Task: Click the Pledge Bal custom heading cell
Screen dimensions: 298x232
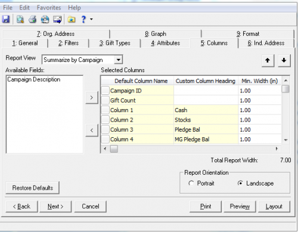Action: pyautogui.click(x=206, y=129)
